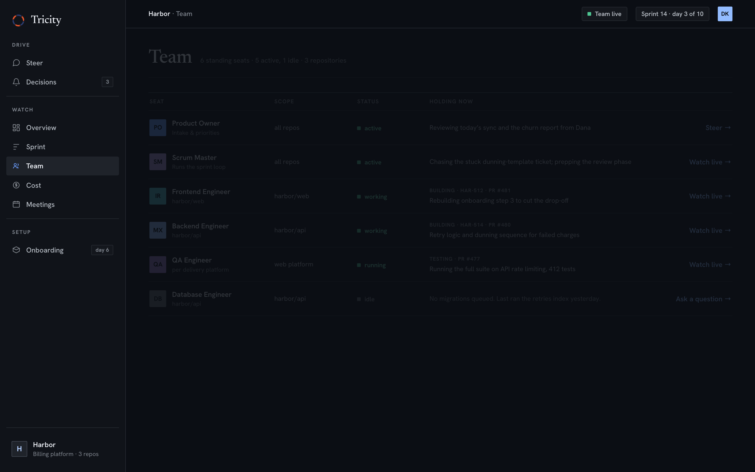Open the Meetings page
Screen dimensions: 755x472
62,205
